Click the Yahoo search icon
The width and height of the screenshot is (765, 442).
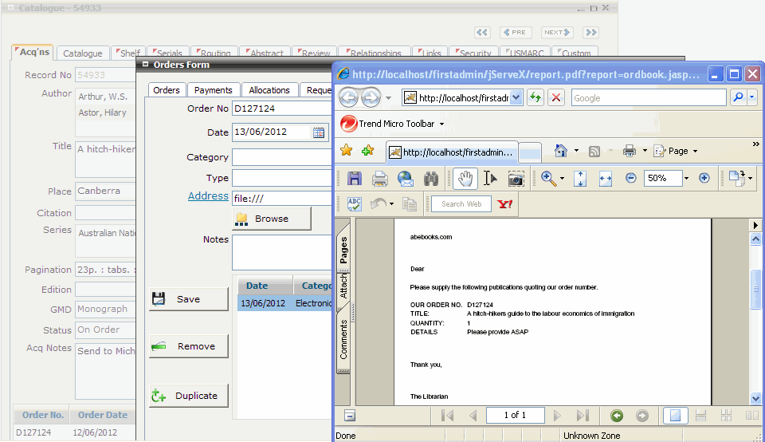click(x=505, y=204)
